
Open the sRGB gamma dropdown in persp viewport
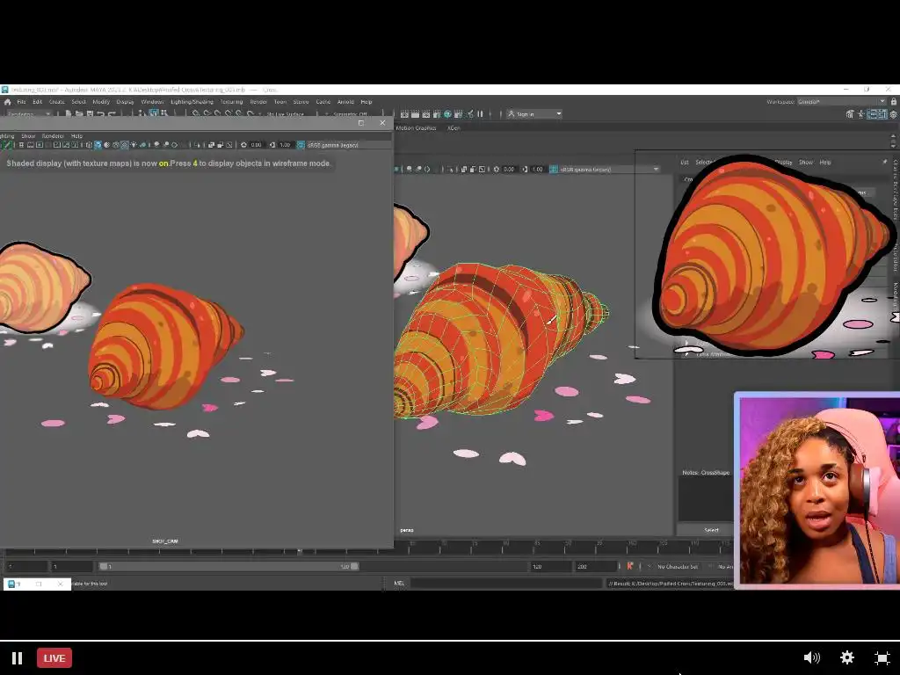coord(610,170)
